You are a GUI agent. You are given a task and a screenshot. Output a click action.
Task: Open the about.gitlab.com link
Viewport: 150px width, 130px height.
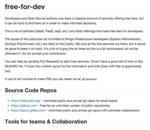click(28, 110)
